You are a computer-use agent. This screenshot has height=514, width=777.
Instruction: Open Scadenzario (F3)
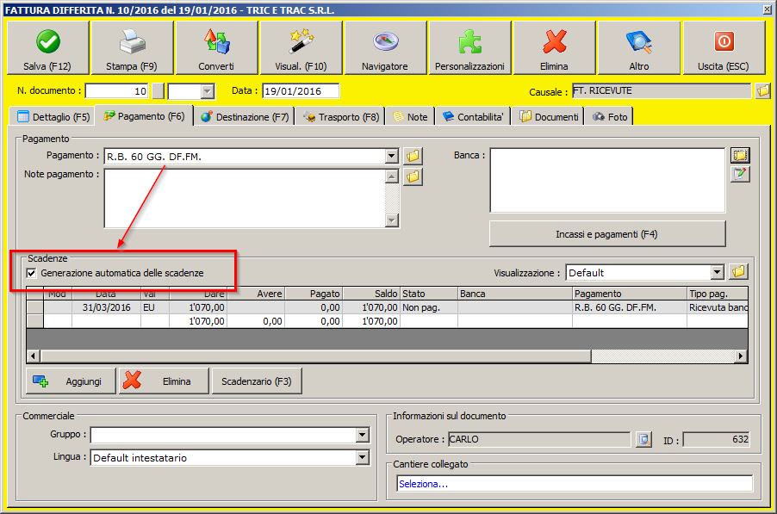coord(257,381)
